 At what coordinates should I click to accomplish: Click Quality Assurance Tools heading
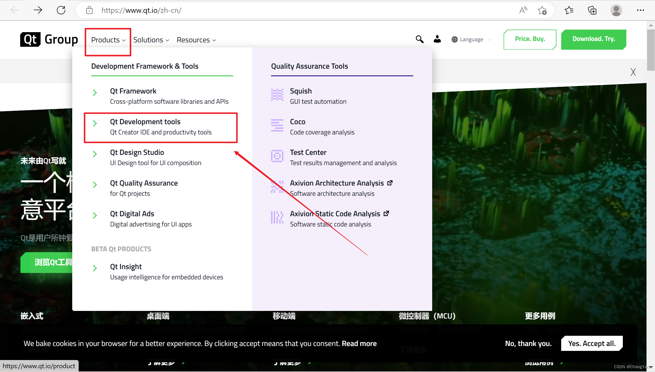coord(309,66)
